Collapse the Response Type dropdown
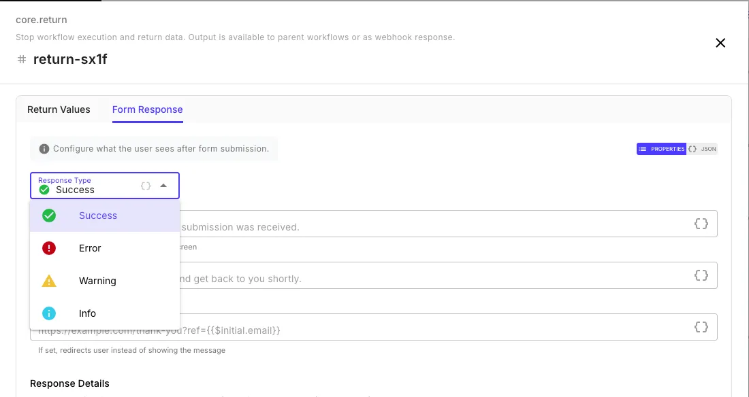The height and width of the screenshot is (397, 749). click(x=163, y=184)
